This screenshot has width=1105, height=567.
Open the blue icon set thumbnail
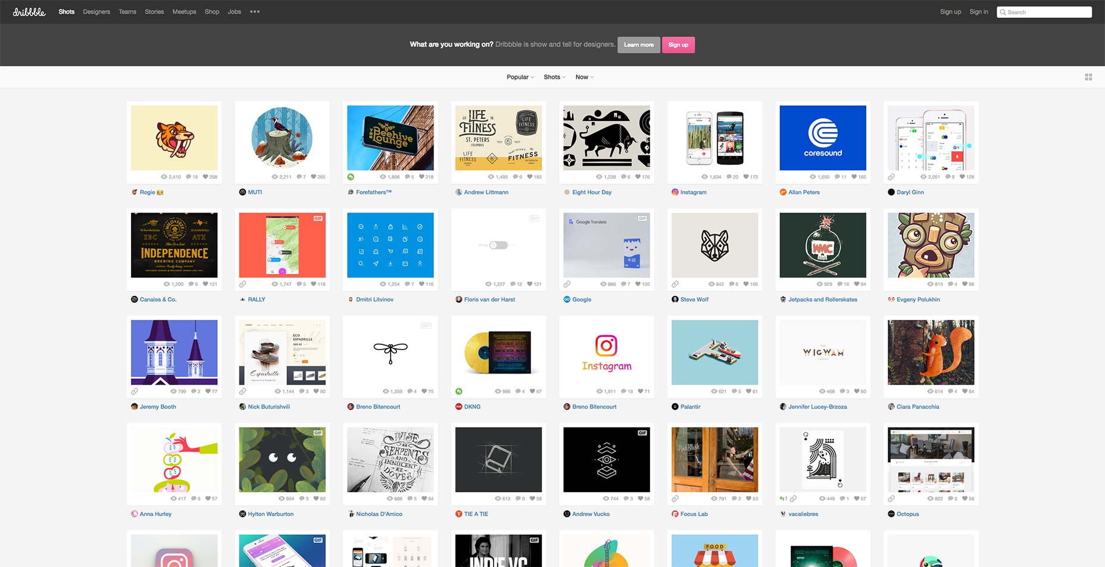[x=391, y=245]
